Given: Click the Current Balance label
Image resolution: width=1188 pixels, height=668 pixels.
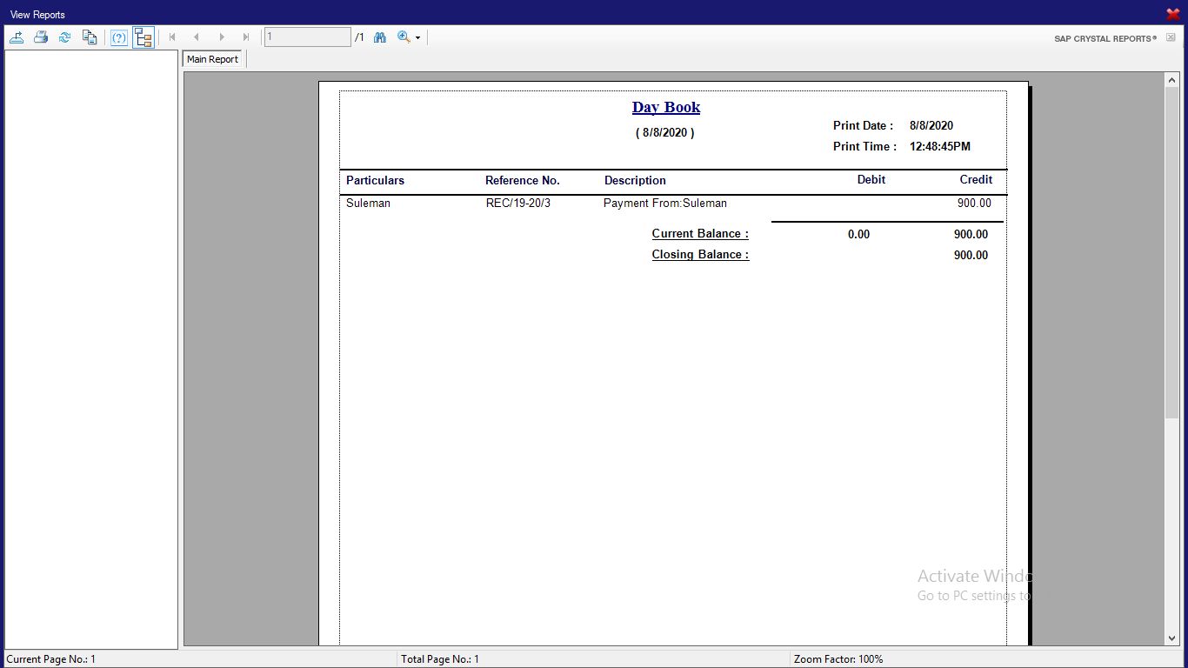Looking at the screenshot, I should 700,233.
